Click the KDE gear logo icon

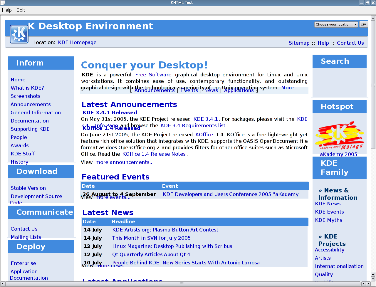point(19,34)
